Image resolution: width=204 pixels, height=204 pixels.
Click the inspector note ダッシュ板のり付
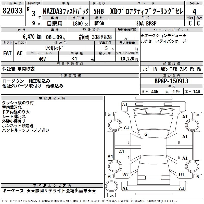(x=18, y=103)
